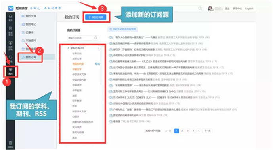
Task: Open the 创作投稿 sidebar icon
Action: [10, 45]
